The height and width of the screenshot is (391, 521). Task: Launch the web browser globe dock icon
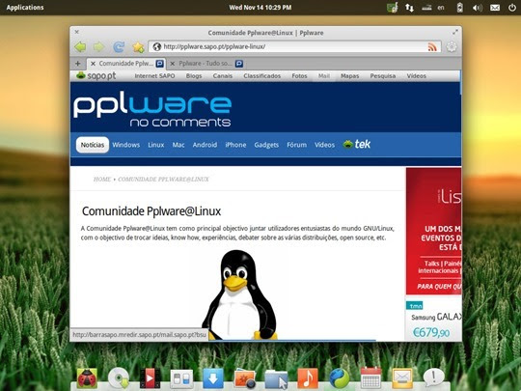coord(340,378)
